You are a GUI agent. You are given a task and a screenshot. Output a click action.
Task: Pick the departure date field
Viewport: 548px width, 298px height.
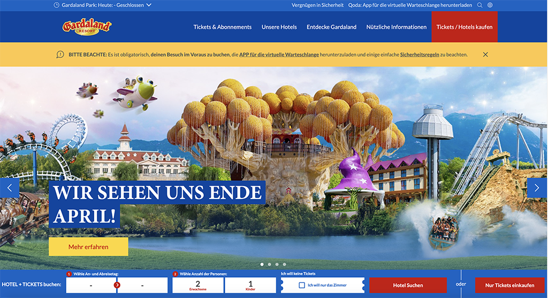142,285
